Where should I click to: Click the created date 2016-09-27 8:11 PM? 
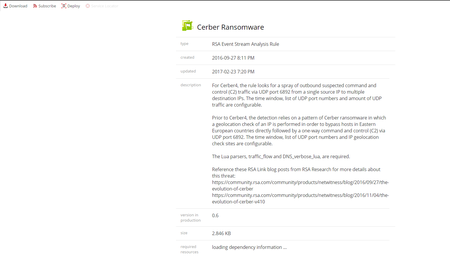(233, 58)
